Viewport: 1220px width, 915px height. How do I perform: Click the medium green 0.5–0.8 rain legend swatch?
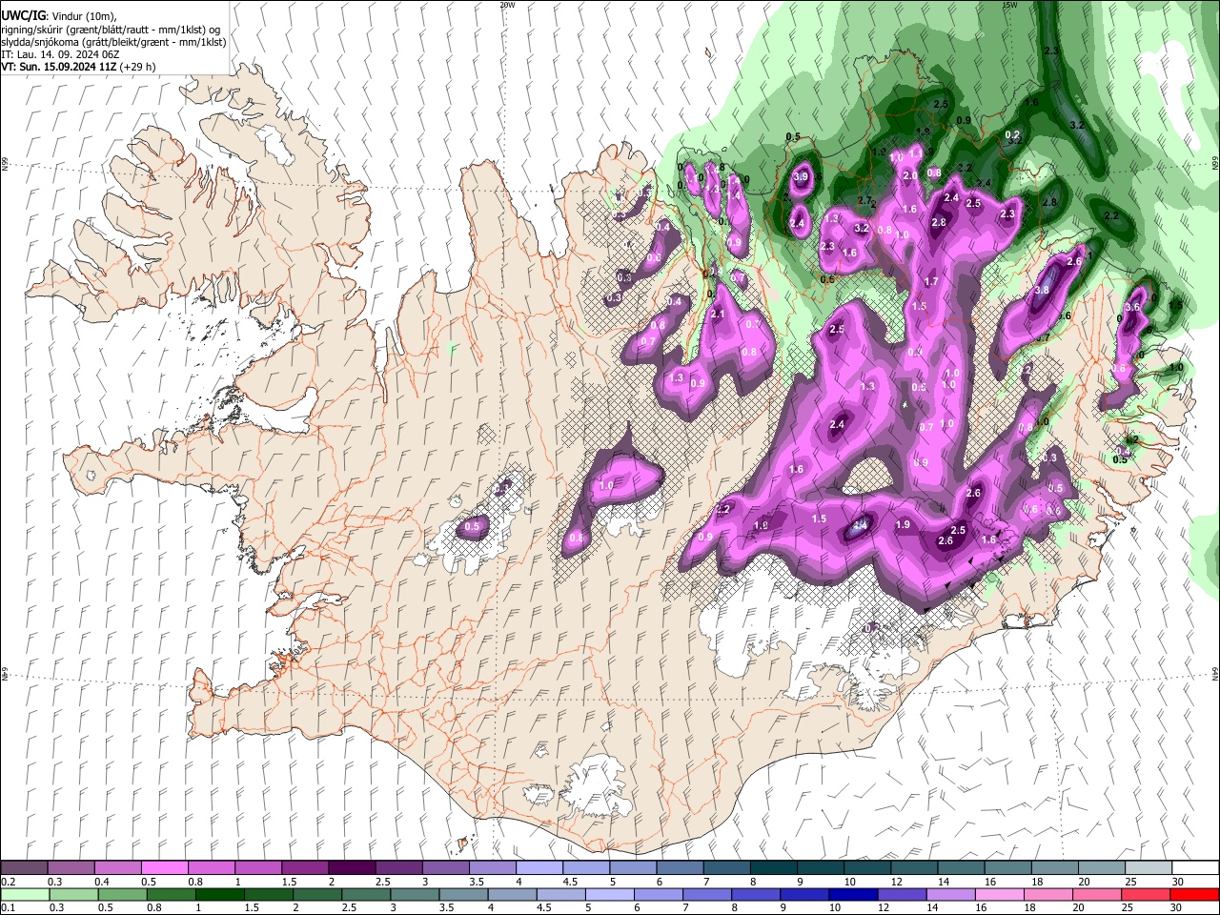click(x=122, y=894)
